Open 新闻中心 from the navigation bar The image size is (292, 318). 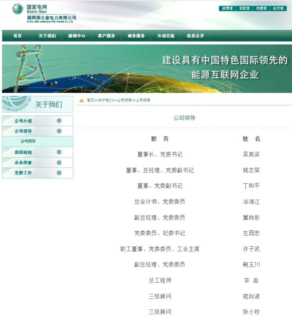(x=77, y=36)
